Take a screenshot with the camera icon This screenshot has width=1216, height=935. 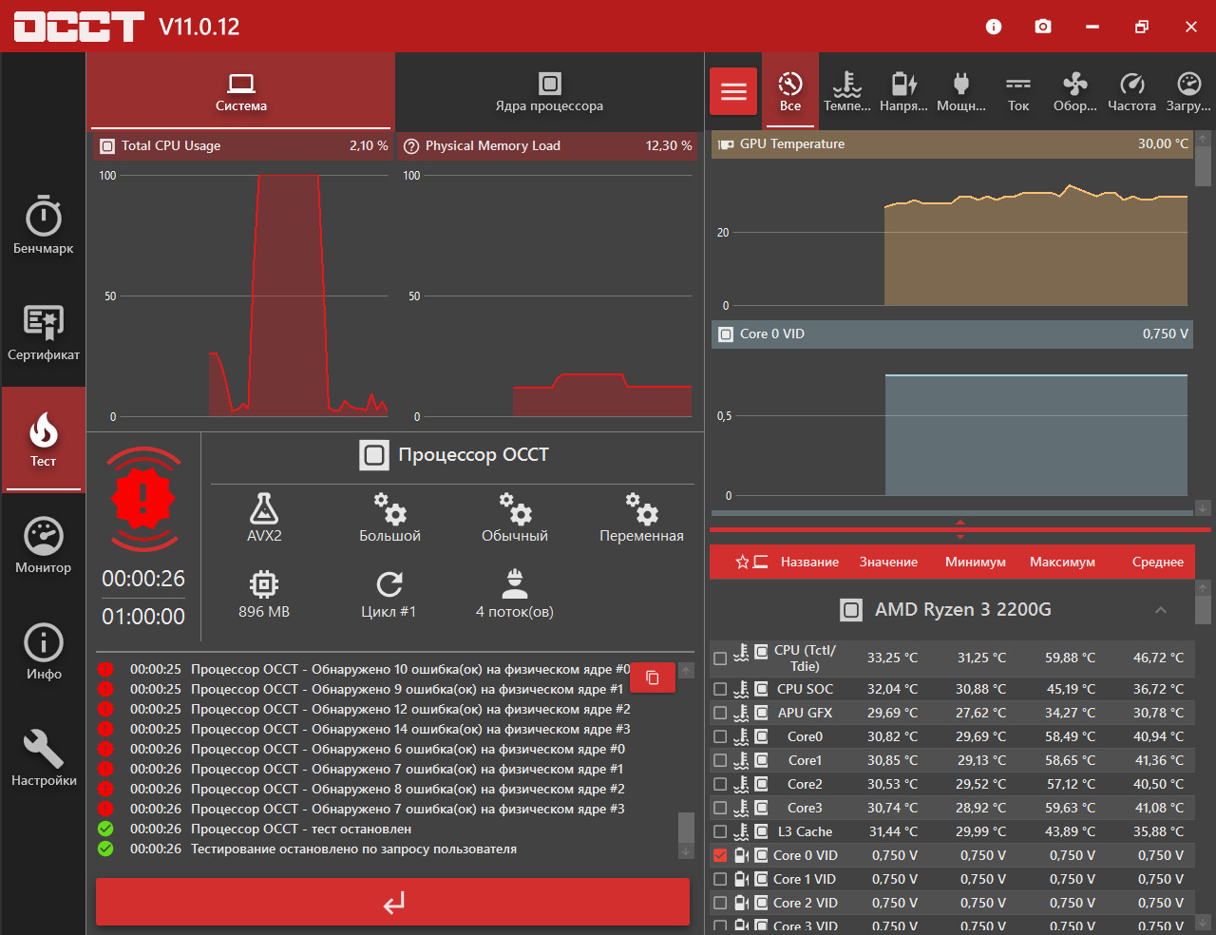tap(1043, 27)
